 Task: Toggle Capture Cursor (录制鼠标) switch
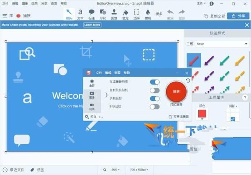point(155,98)
